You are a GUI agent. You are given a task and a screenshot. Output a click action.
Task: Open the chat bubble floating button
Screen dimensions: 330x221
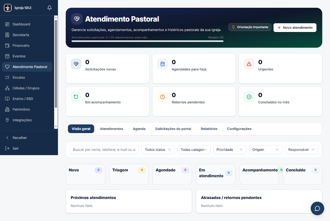[x=317, y=208]
